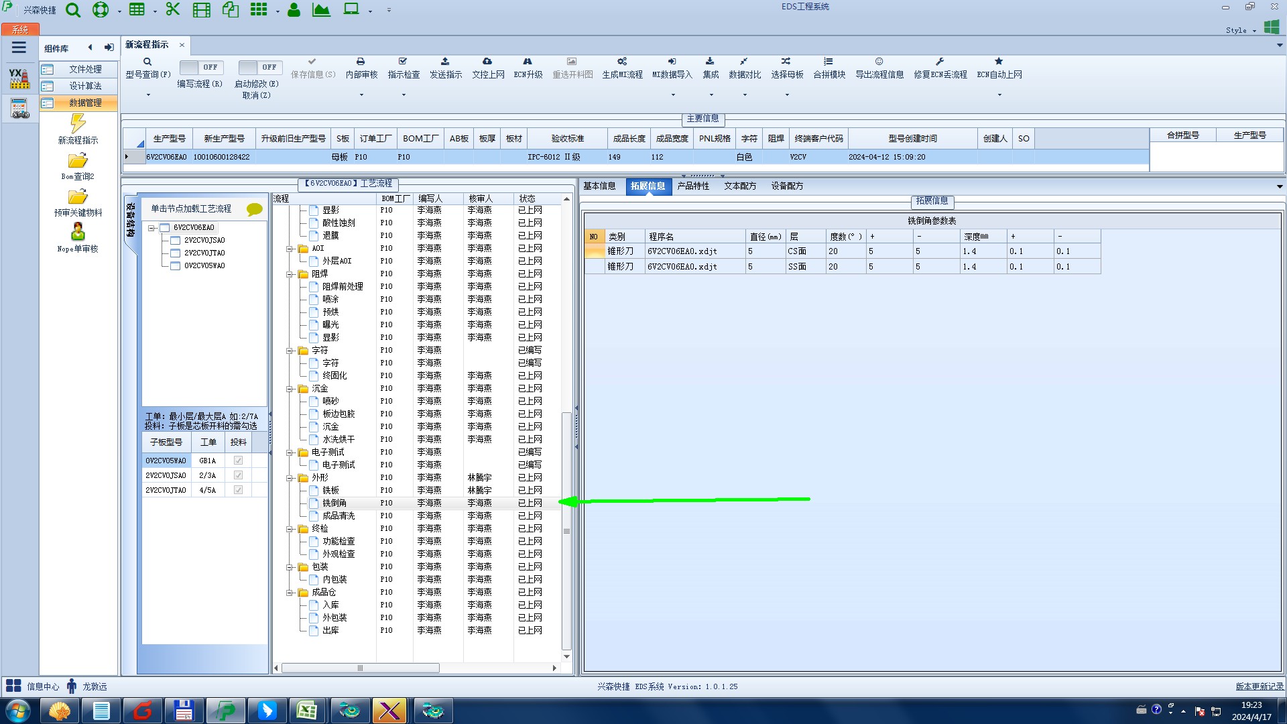Screen dimensions: 1287x724
Task: Click the 内部审核 print icon
Action: (361, 61)
